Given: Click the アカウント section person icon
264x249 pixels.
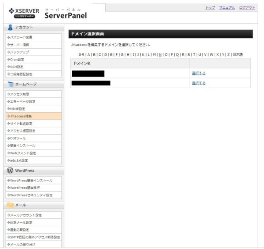Looking at the screenshot, I should (x=10, y=27).
